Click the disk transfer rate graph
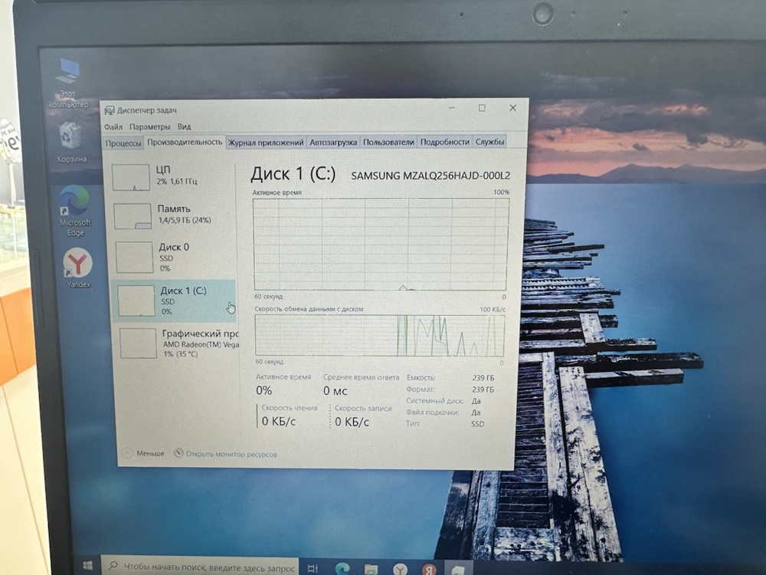This screenshot has width=766, height=575. pos(380,336)
